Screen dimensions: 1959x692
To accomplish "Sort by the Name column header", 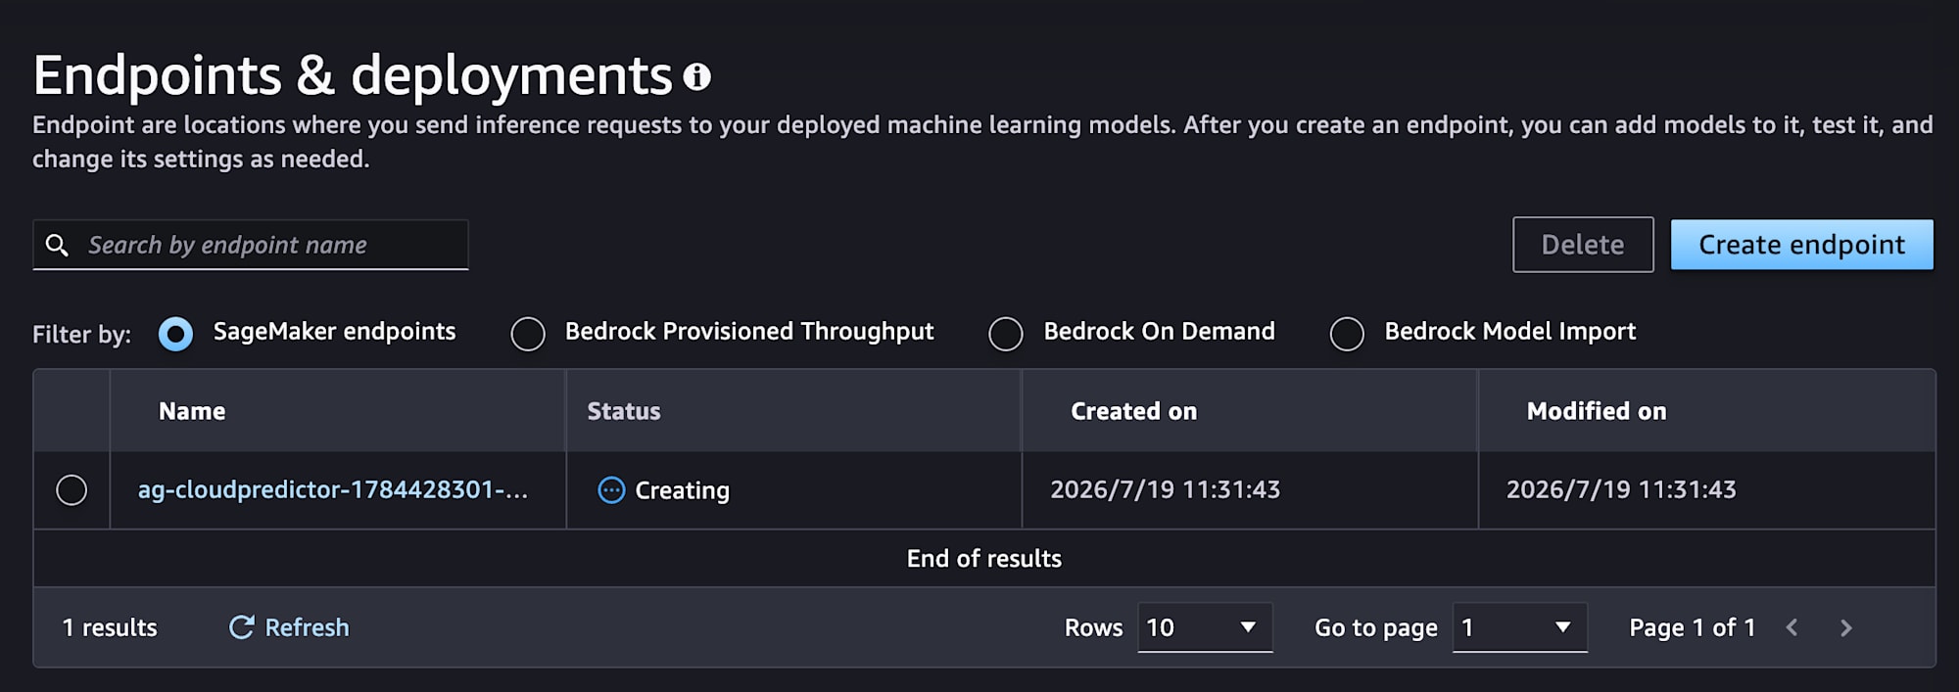I will coord(192,411).
